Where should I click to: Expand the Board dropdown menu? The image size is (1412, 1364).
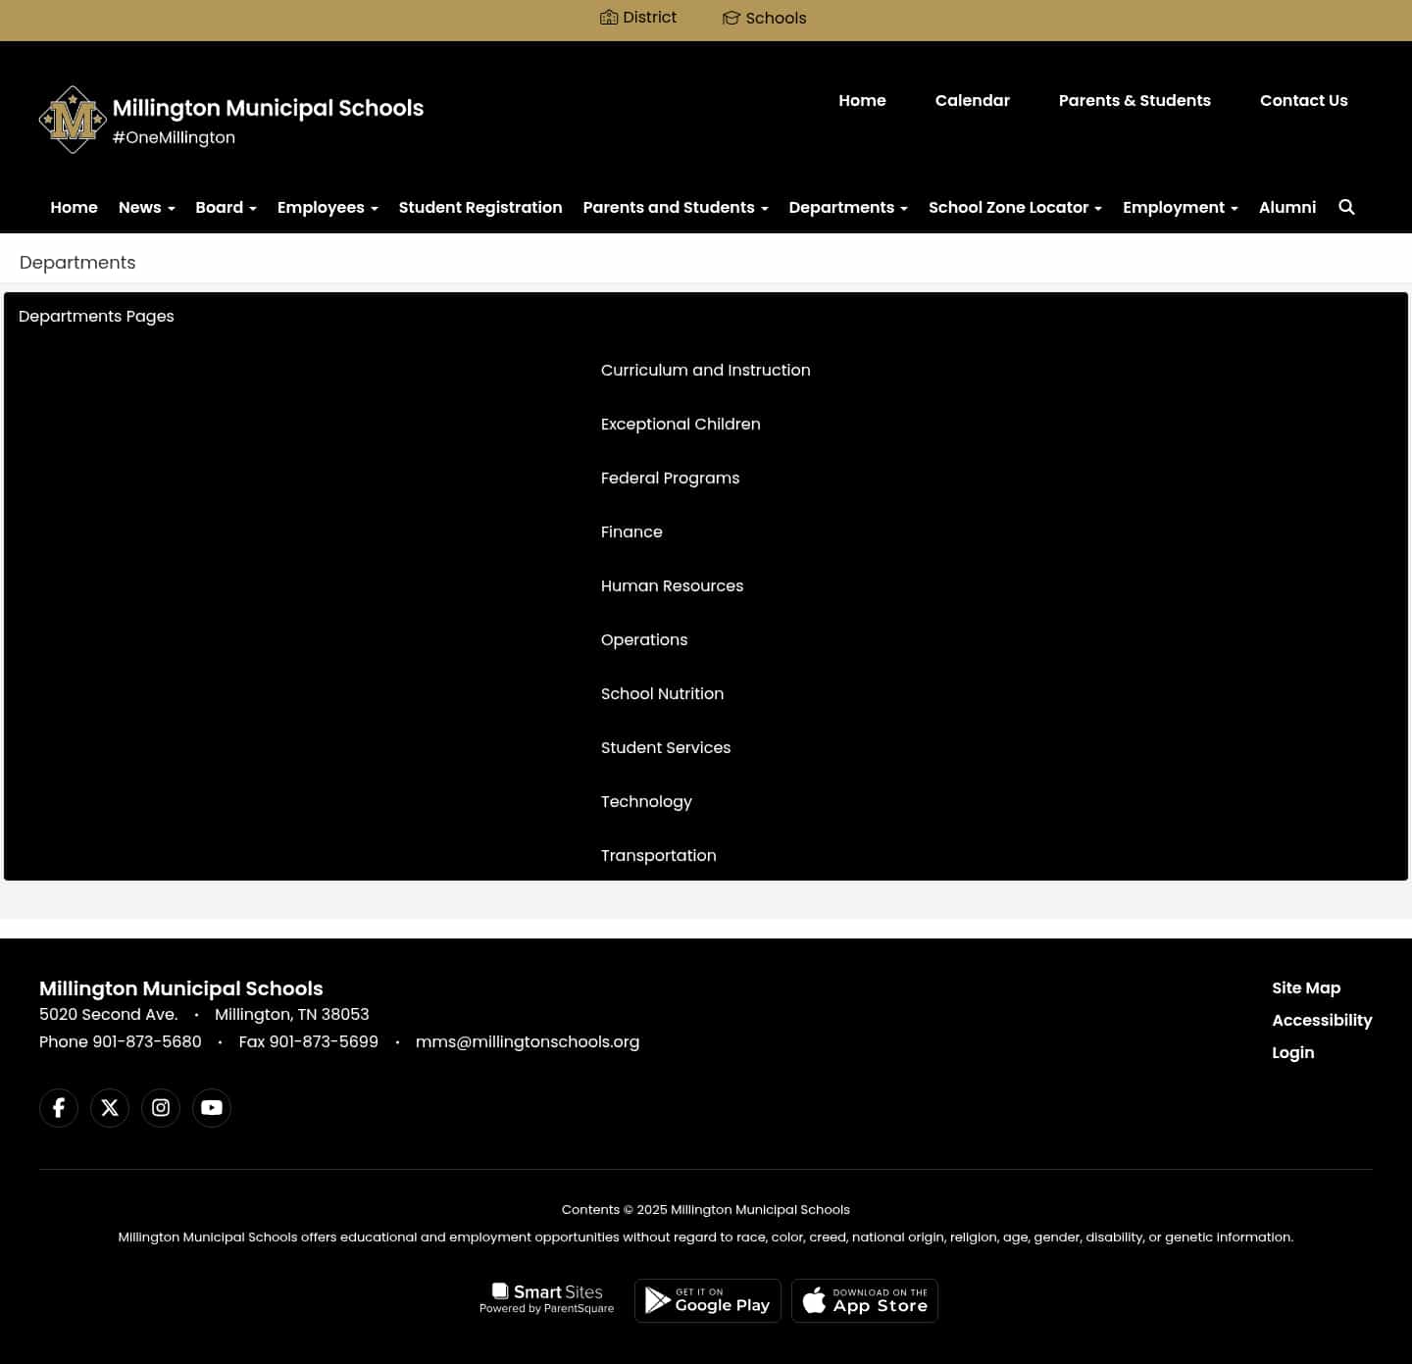point(226,207)
